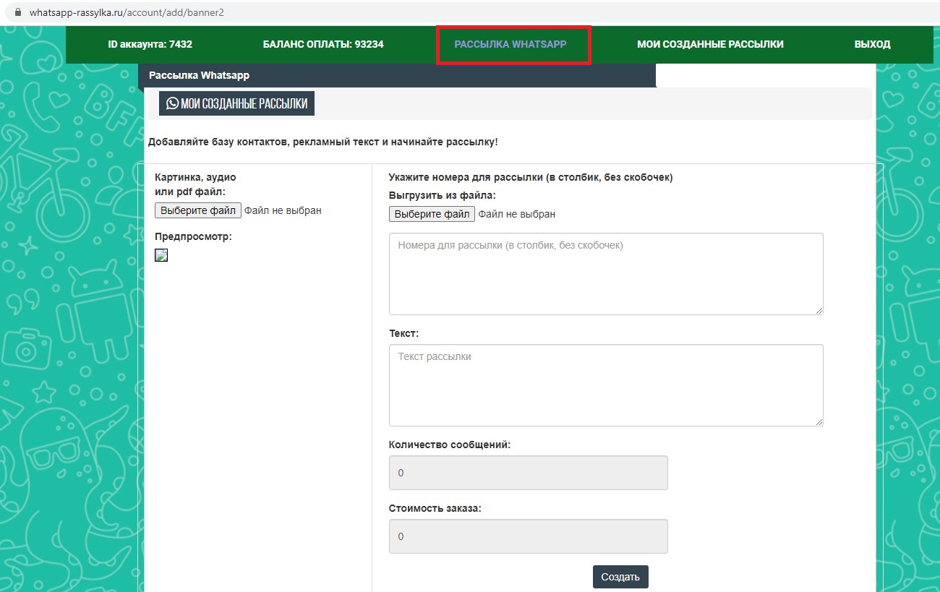Open МОИ СОЗДАННЫЕ РАССЫЛКИ in the top navigation
The image size is (940, 592).
point(709,44)
